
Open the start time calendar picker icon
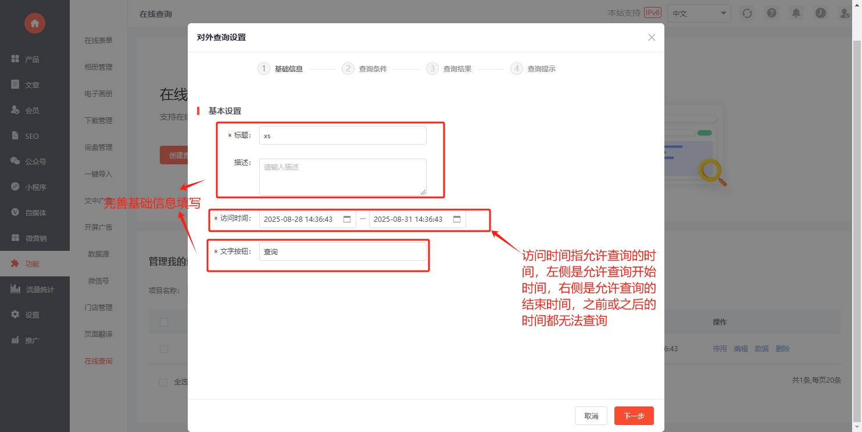(x=347, y=219)
